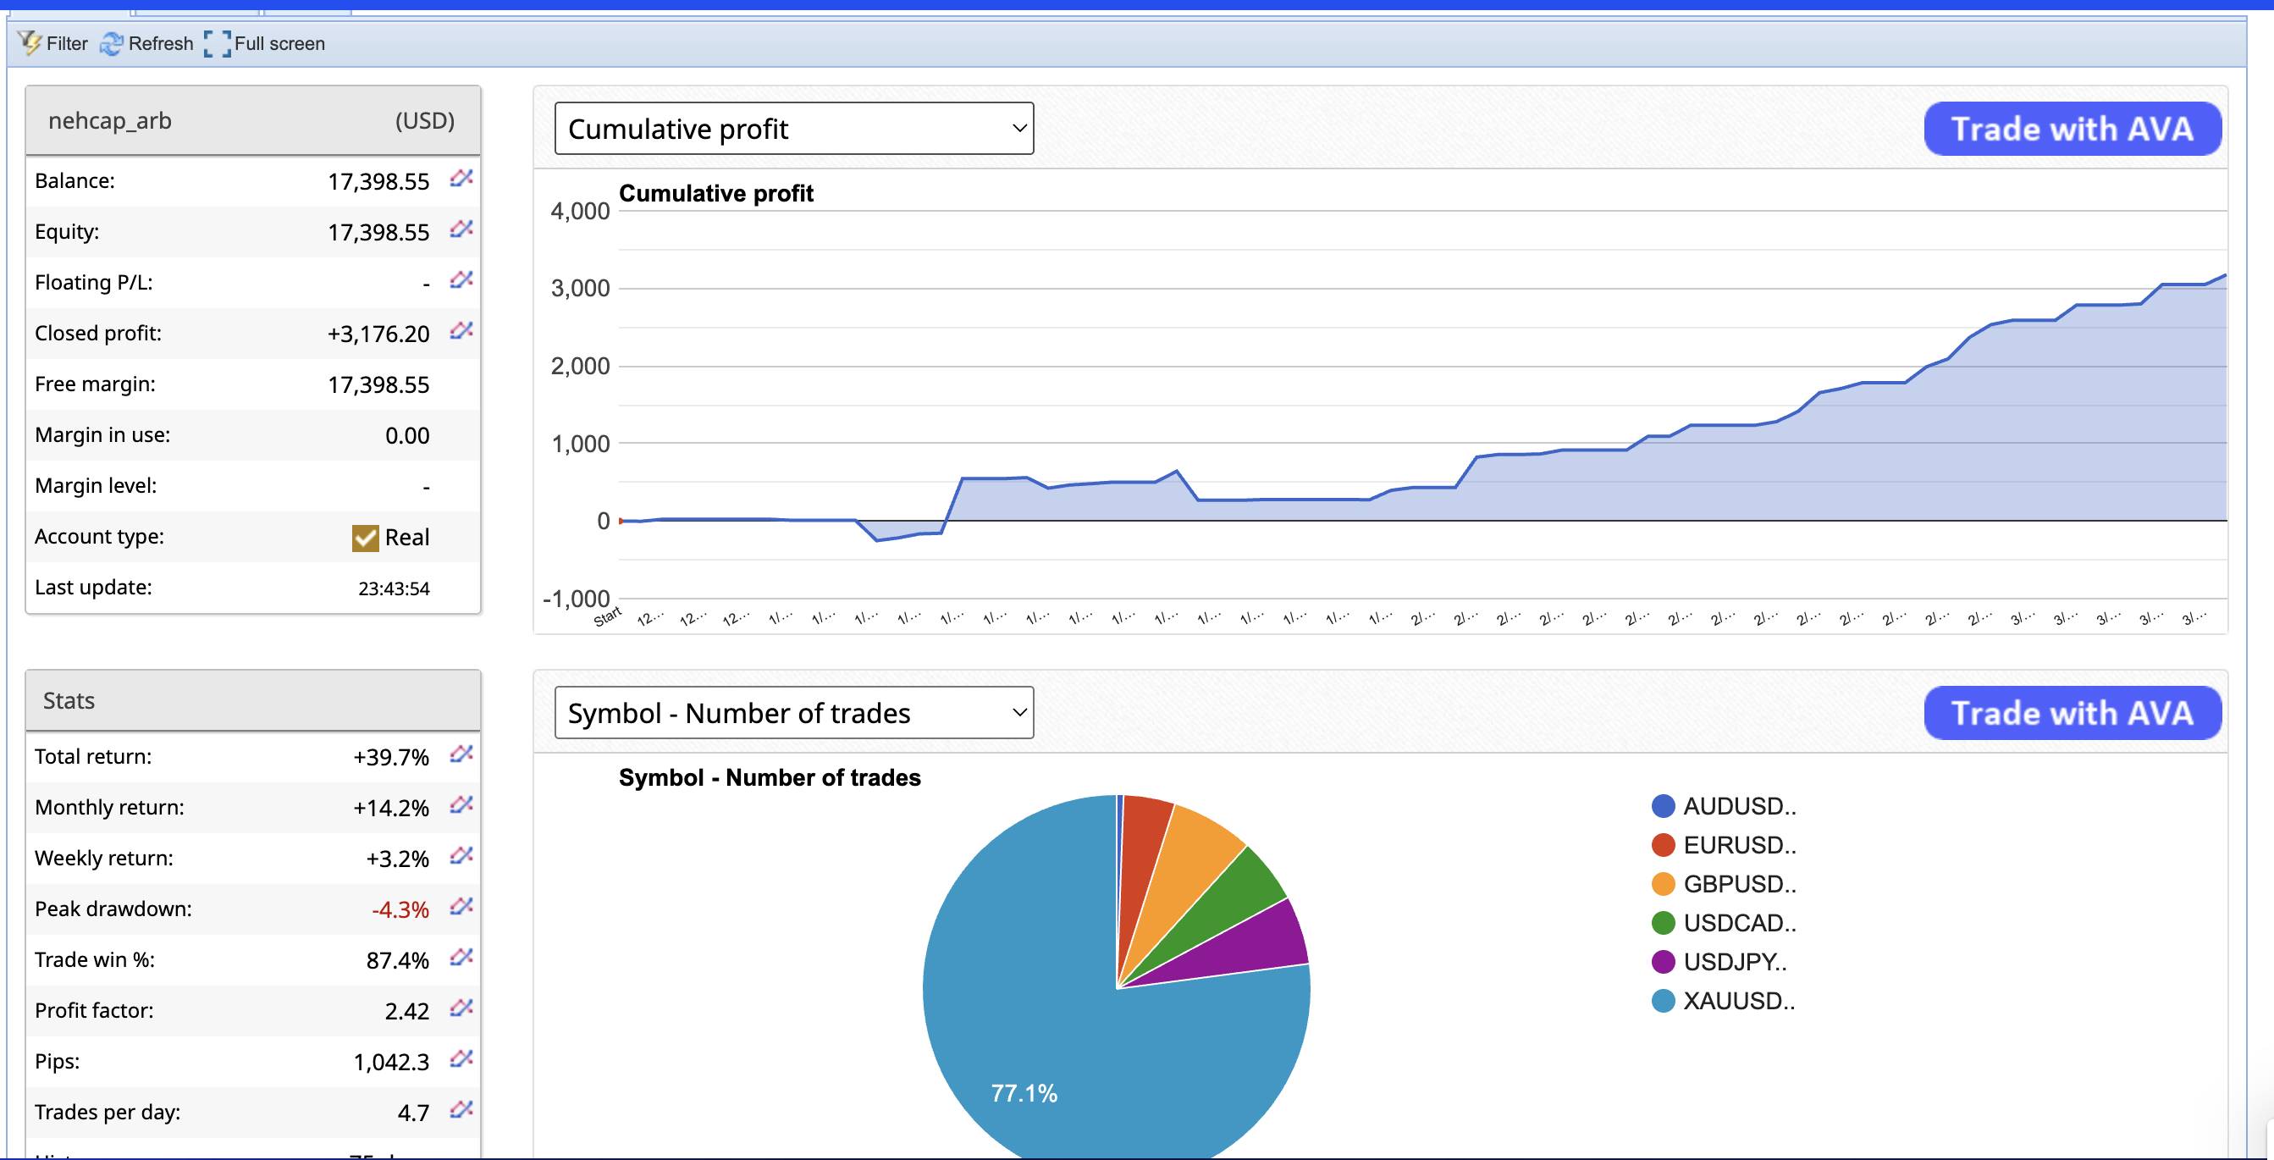Click the chart icon beside Equity

[x=461, y=229]
